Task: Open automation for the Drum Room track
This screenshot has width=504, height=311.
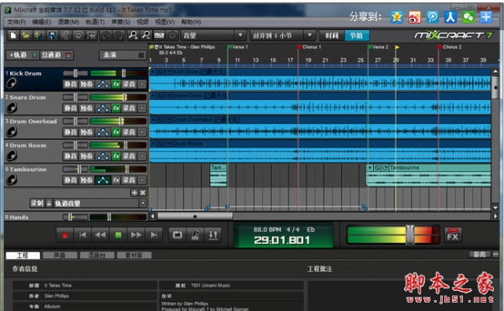Action: (102, 156)
